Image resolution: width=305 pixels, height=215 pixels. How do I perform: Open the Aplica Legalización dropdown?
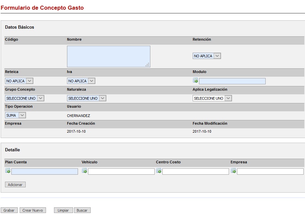[212, 98]
